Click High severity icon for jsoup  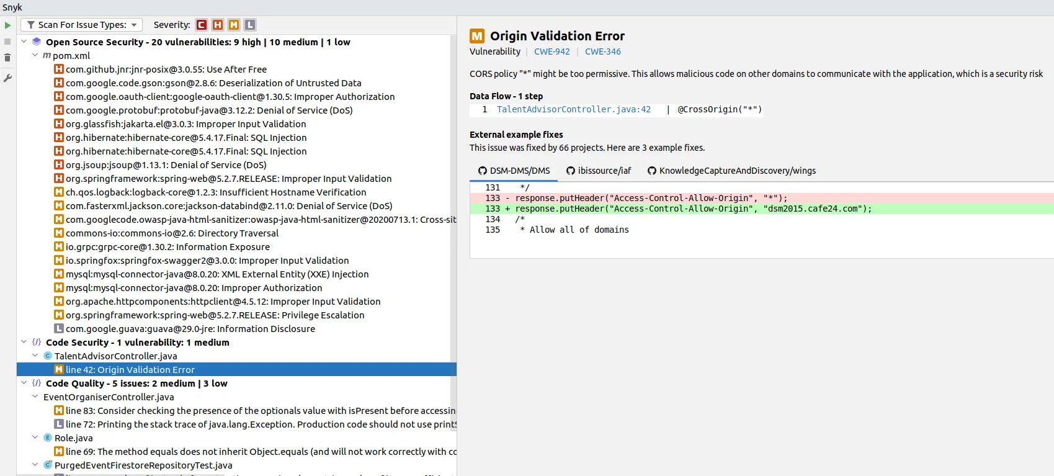coord(59,164)
